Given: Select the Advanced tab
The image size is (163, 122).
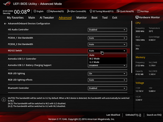Looking at the screenshot, I should (x=65, y=18).
